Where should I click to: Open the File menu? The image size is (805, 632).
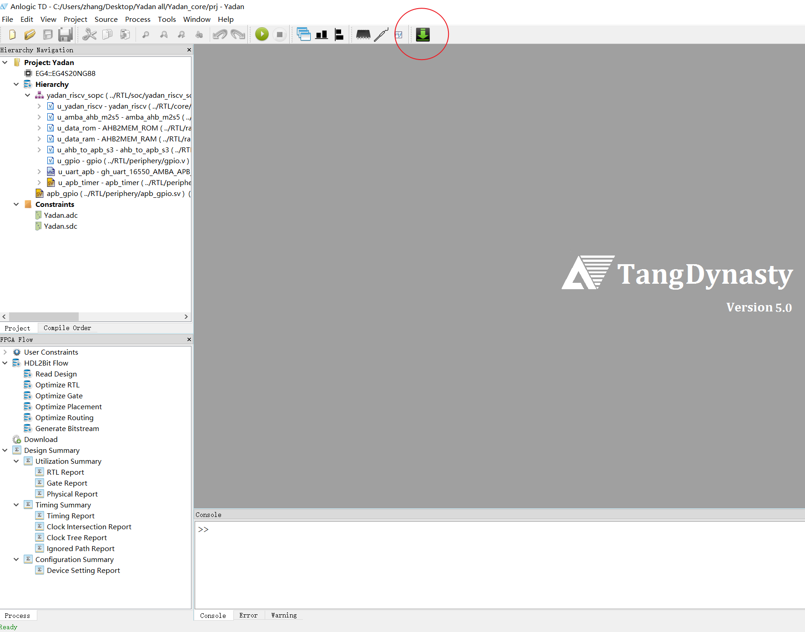tap(8, 19)
